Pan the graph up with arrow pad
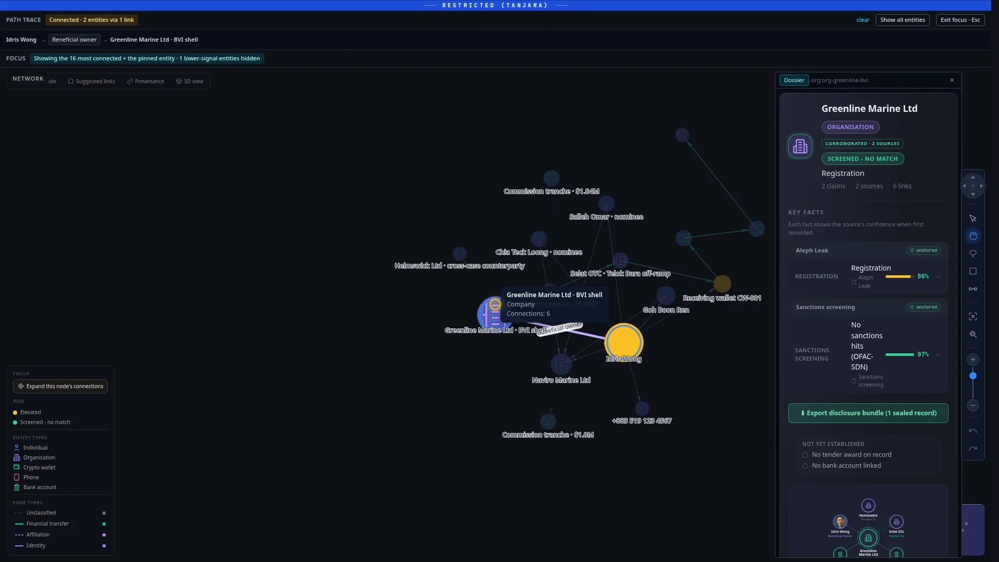999x562 pixels. click(x=972, y=177)
